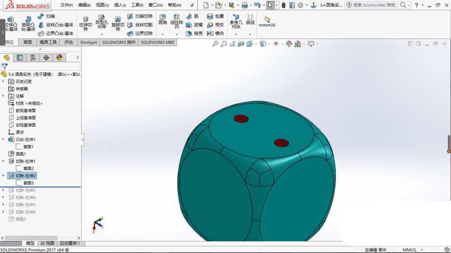This screenshot has height=253, width=451.
Task: Activate the 旋转切除 revolved cut tool
Action: click(x=118, y=24)
